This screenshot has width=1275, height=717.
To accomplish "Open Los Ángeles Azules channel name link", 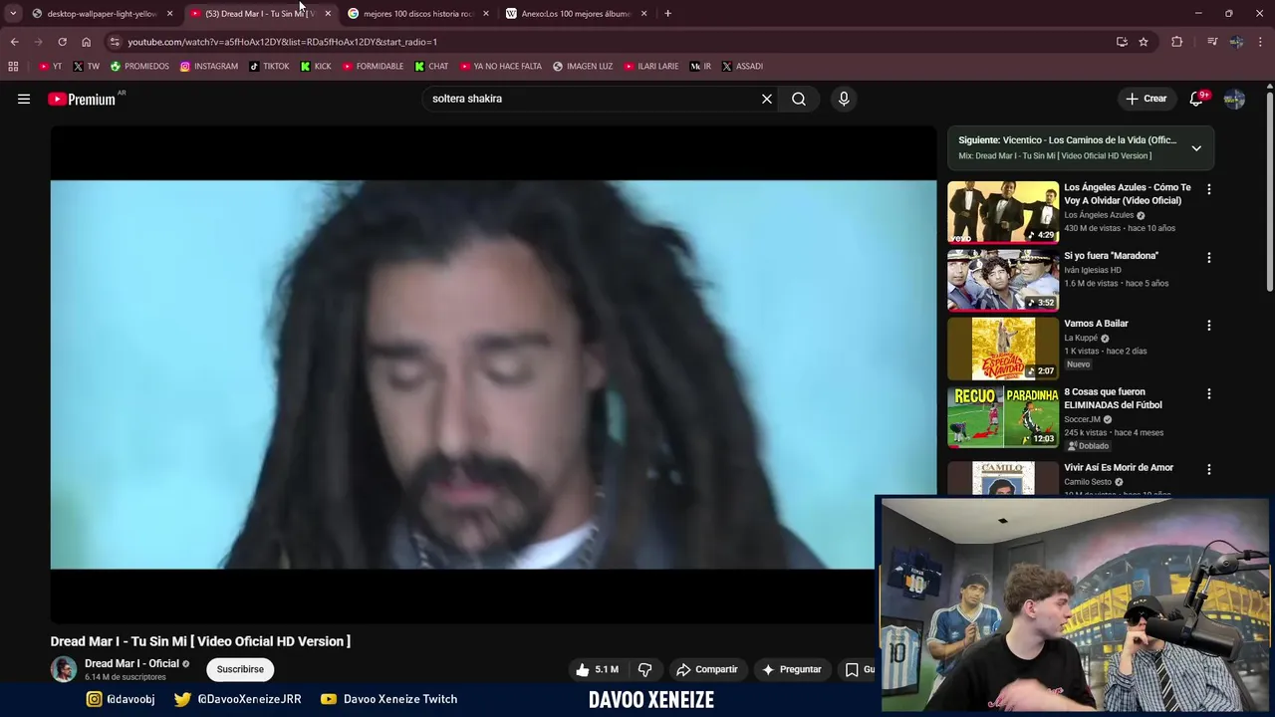I will click(1099, 215).
